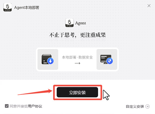Viewport: 155px width, 114px height.
Task: Click the Agent app icon in title bar
Action: click(x=8, y=7)
